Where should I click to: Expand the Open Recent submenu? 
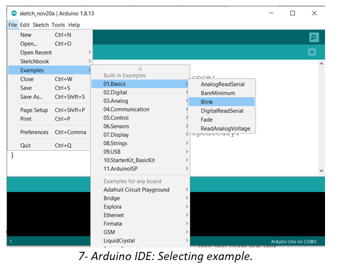coord(50,52)
